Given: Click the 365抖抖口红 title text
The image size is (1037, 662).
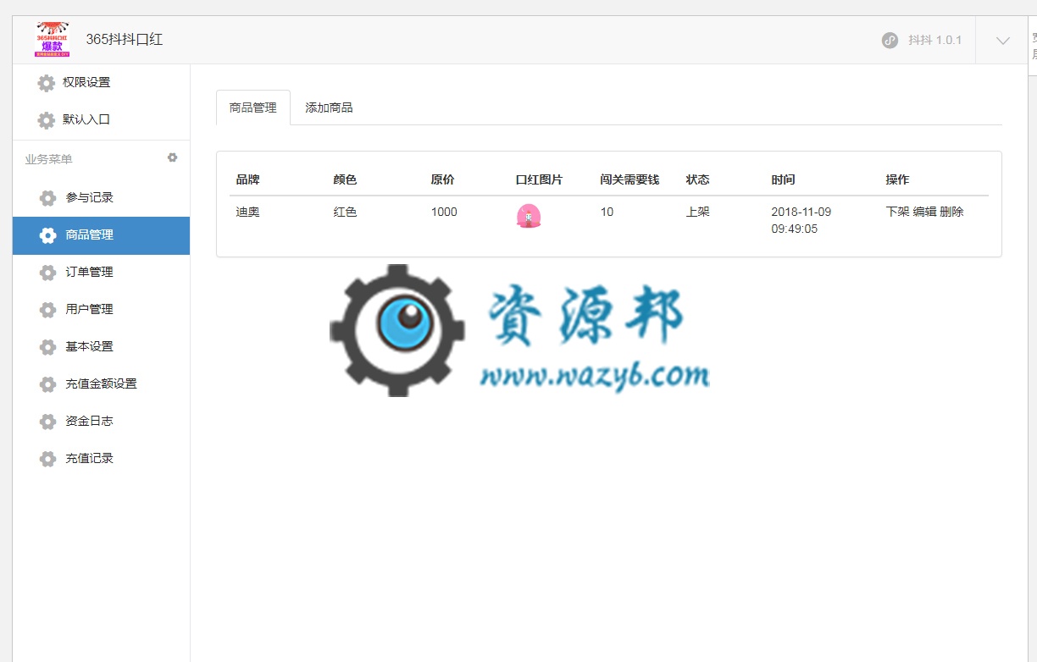Looking at the screenshot, I should [x=124, y=40].
